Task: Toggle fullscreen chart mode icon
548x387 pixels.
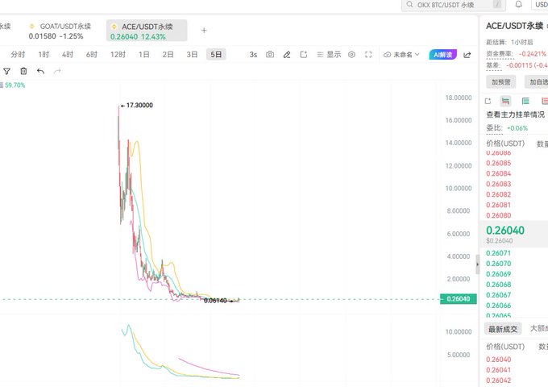Action: (368, 55)
